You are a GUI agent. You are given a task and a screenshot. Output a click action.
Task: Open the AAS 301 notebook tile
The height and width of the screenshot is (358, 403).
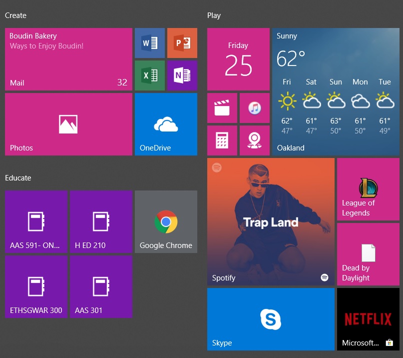click(x=101, y=286)
